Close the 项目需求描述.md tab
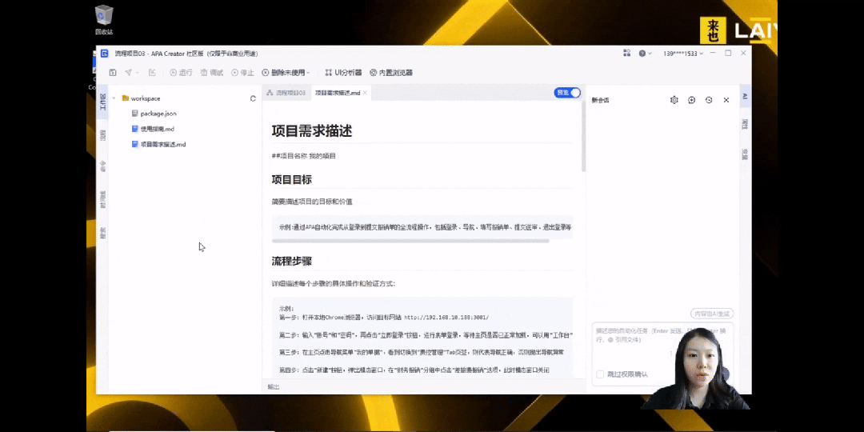Image resolution: width=864 pixels, height=432 pixels. [365, 93]
